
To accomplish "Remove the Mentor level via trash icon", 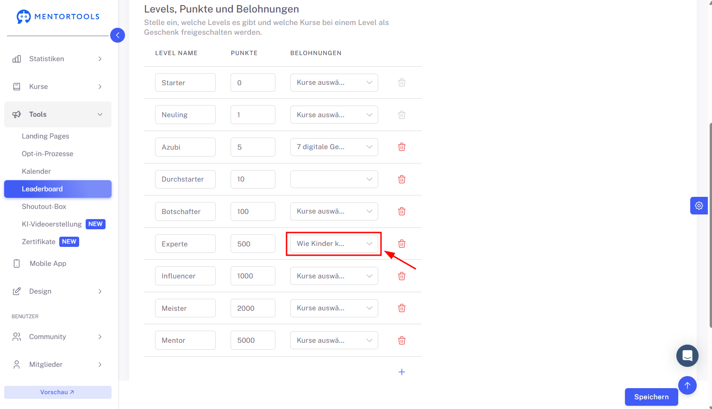I will coord(402,340).
